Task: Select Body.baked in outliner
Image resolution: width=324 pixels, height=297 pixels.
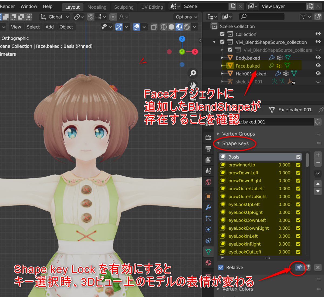Action: [x=248, y=58]
